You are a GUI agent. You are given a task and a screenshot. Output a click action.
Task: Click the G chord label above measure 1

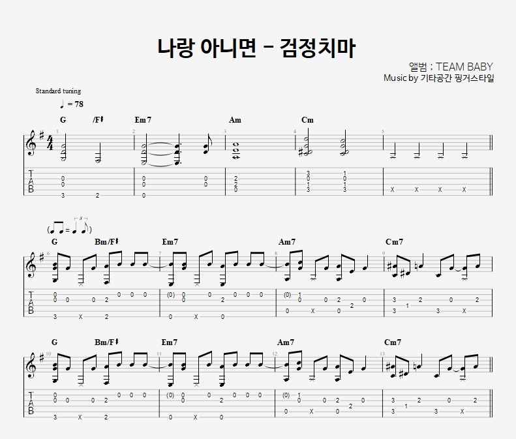click(63, 120)
